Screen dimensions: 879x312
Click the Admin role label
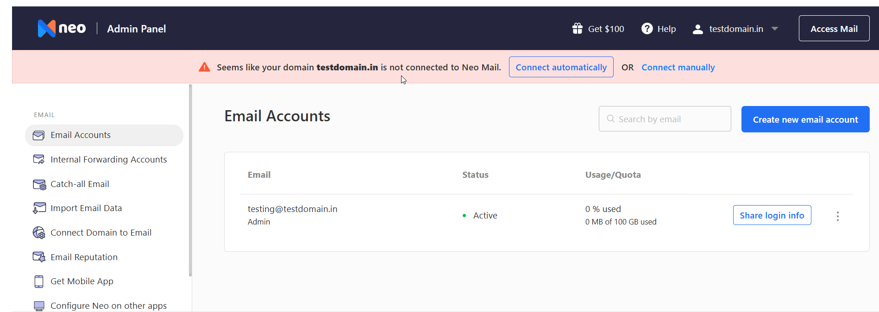pyautogui.click(x=259, y=222)
